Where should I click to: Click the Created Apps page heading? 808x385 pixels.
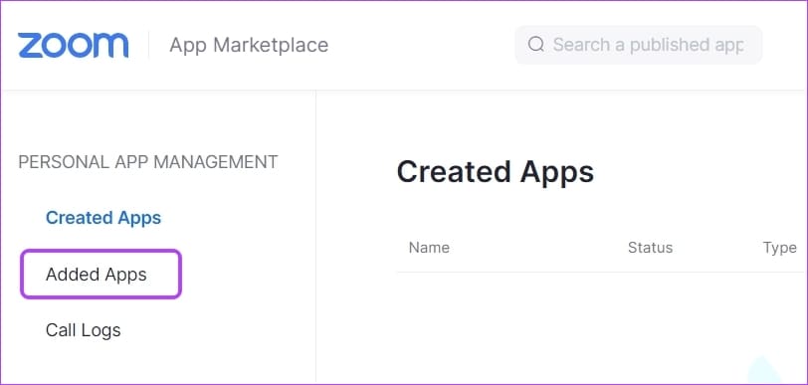pos(496,172)
